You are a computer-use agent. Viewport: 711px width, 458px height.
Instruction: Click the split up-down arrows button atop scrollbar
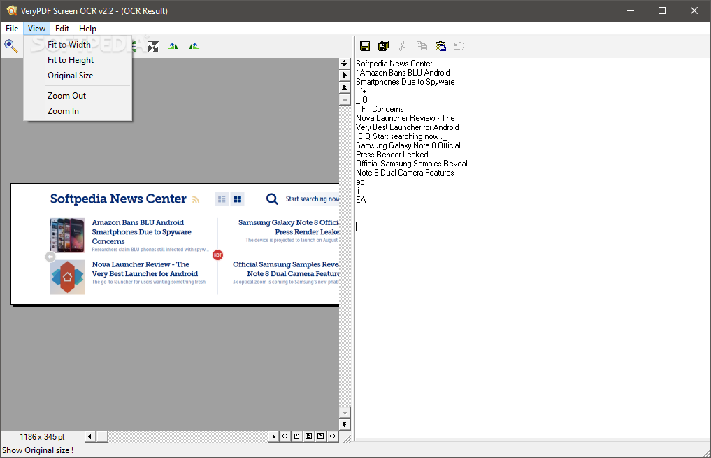pos(344,64)
